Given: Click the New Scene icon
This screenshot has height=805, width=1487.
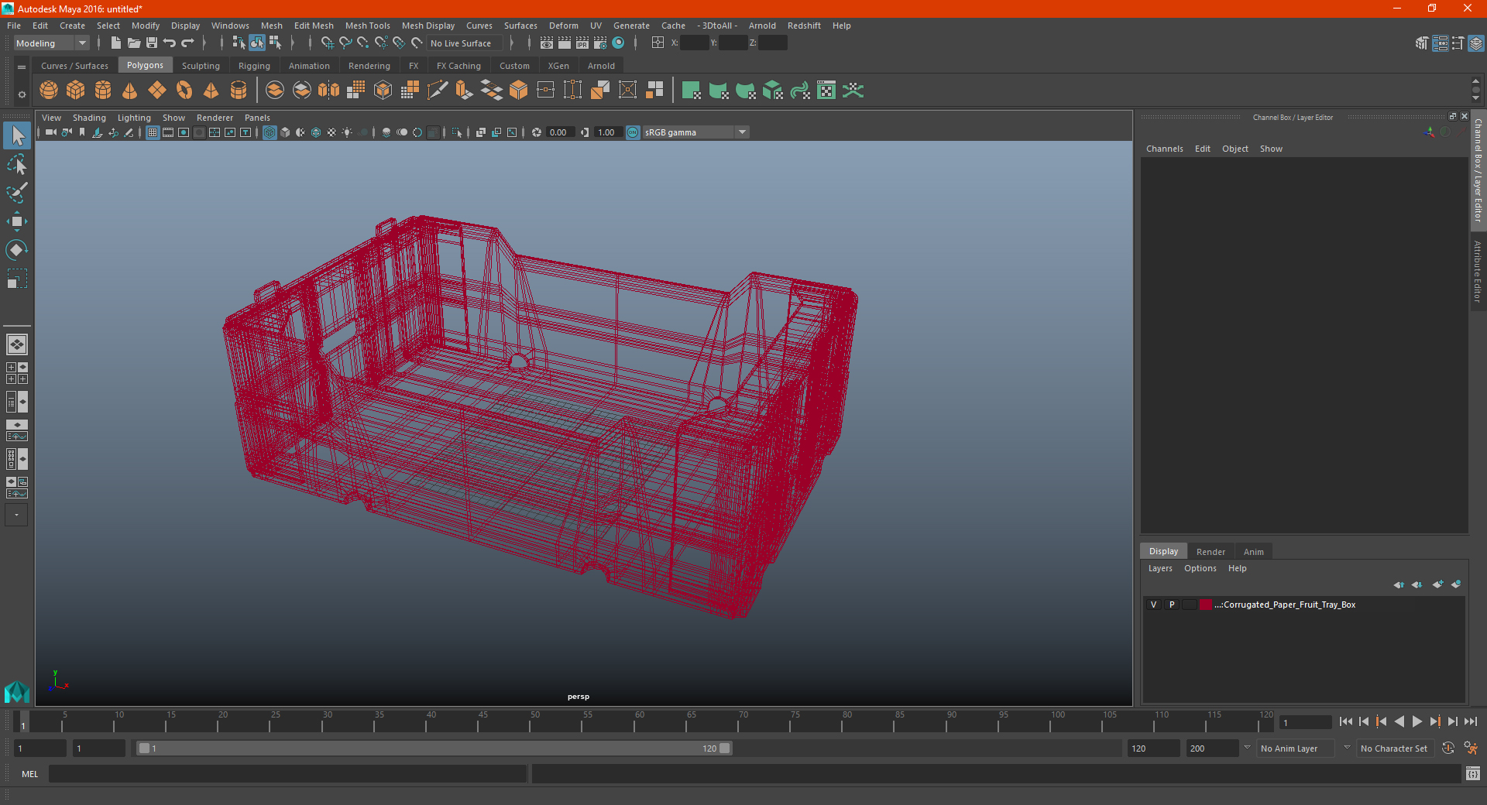Looking at the screenshot, I should (115, 43).
